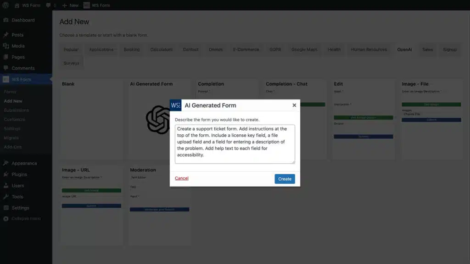
Task: Select the Image - URL template card
Action: tap(91, 205)
